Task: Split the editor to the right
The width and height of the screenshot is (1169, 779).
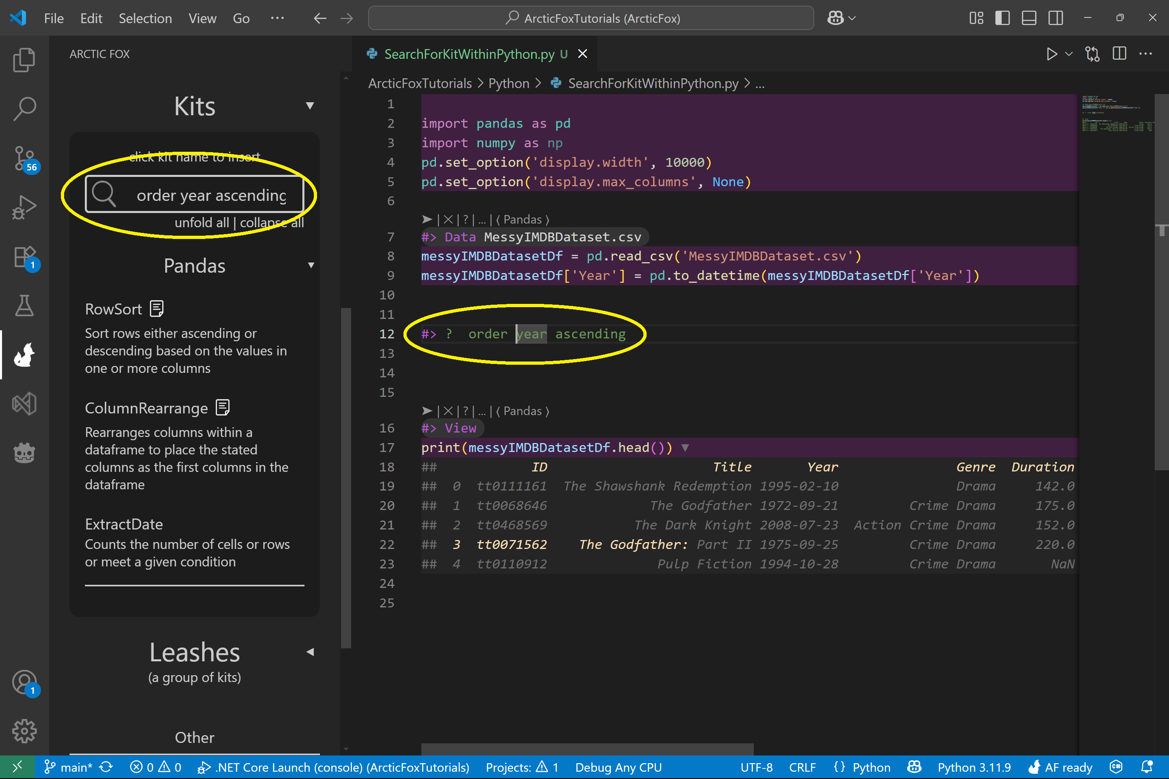Action: pos(1119,54)
